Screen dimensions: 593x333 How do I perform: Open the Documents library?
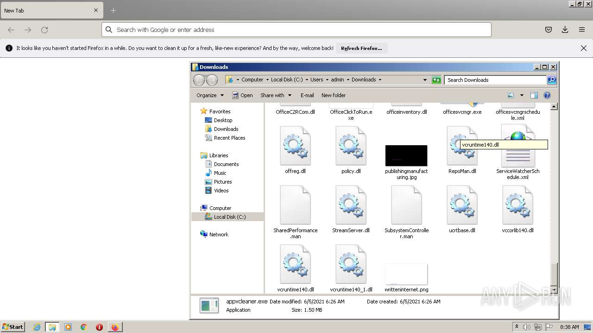coord(226,164)
